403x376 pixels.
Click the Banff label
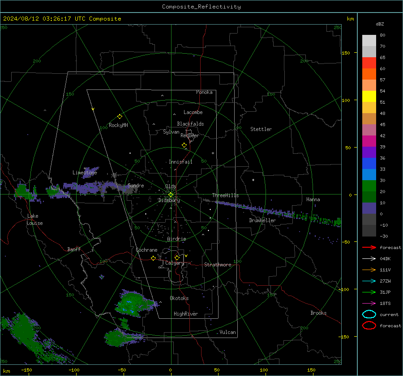coord(74,249)
